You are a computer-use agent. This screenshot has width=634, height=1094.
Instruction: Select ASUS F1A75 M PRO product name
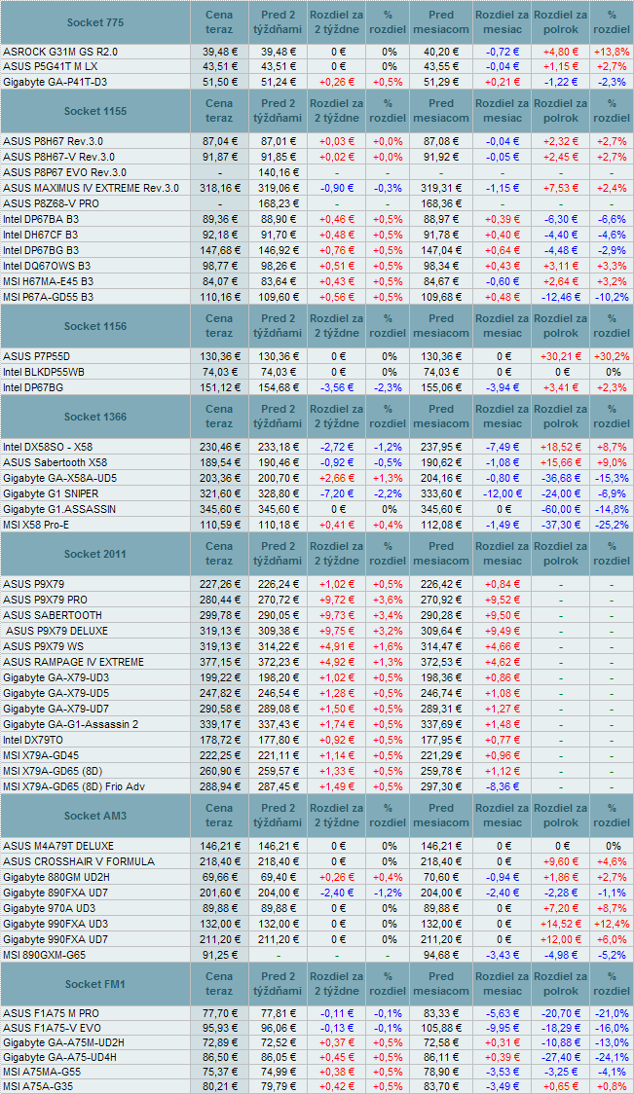click(51, 1014)
